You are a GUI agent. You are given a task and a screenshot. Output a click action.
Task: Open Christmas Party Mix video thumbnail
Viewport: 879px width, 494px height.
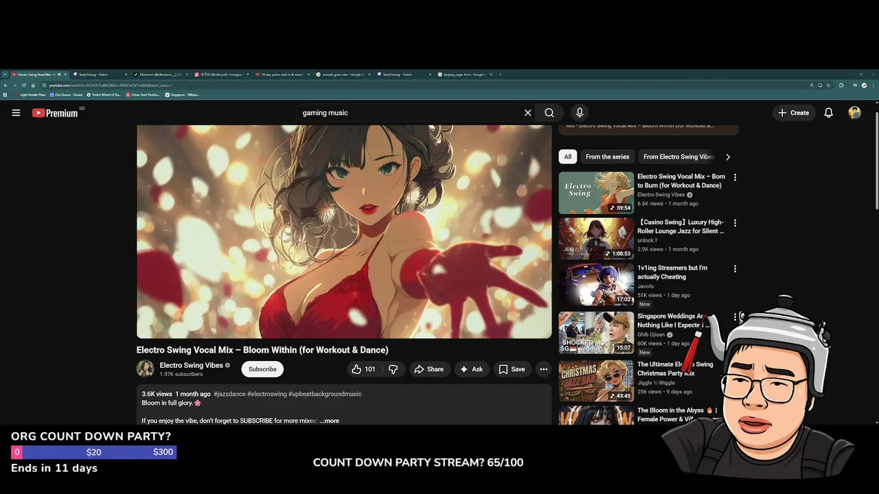[x=596, y=381]
